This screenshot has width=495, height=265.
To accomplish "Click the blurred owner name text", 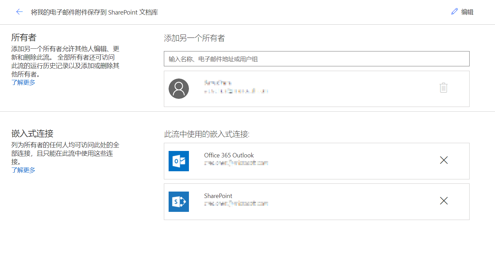I will (218, 83).
